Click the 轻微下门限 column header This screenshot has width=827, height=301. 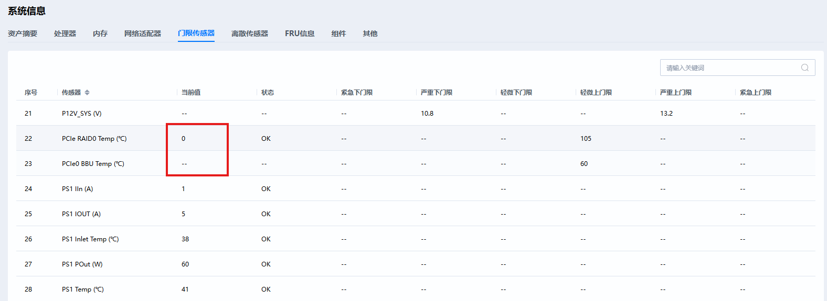(x=516, y=92)
